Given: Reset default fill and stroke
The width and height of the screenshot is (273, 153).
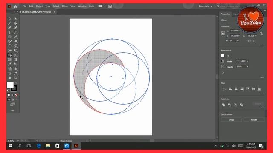Looking at the screenshot, I should (x=8, y=90).
